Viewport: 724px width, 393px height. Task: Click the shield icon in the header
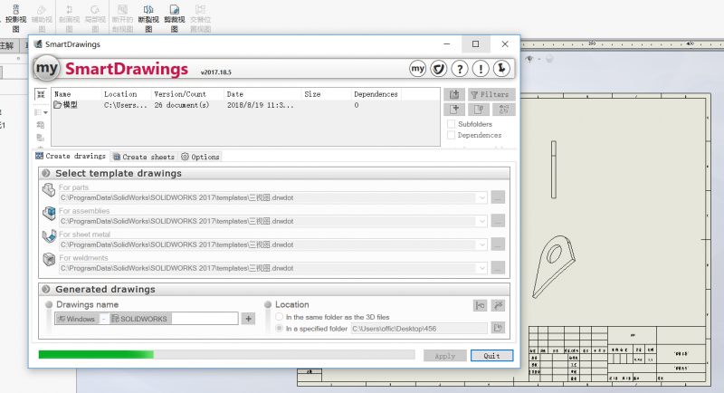[x=438, y=69]
